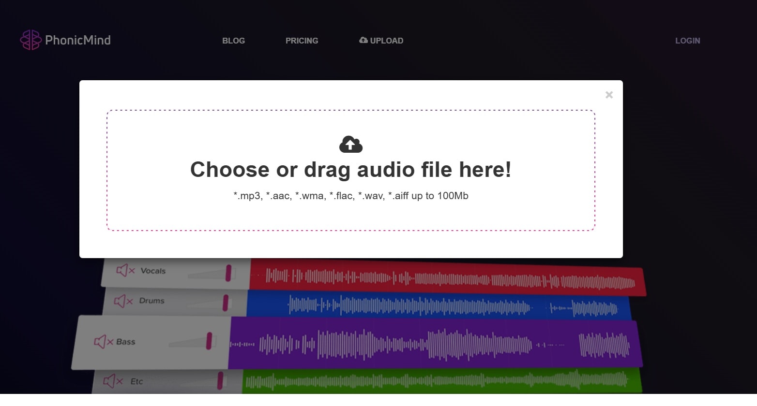The width and height of the screenshot is (757, 406).
Task: Click the Etc volume slider handle
Action: (220, 380)
